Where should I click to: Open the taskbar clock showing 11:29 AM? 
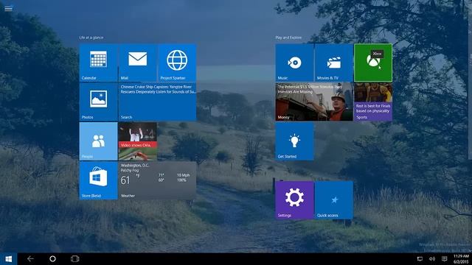461,258
